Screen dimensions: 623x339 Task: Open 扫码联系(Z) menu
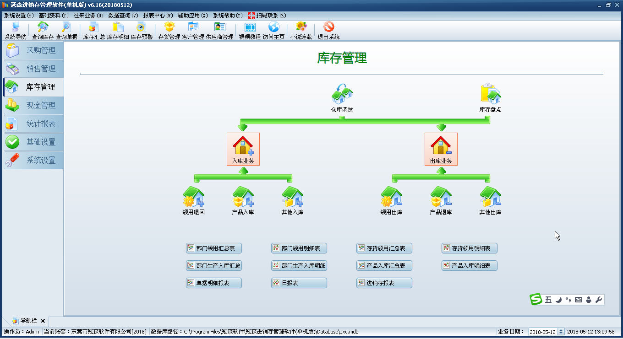[x=267, y=15]
